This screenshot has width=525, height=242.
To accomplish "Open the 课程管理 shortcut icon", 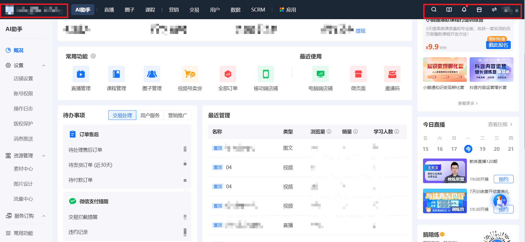I will 117,74.
